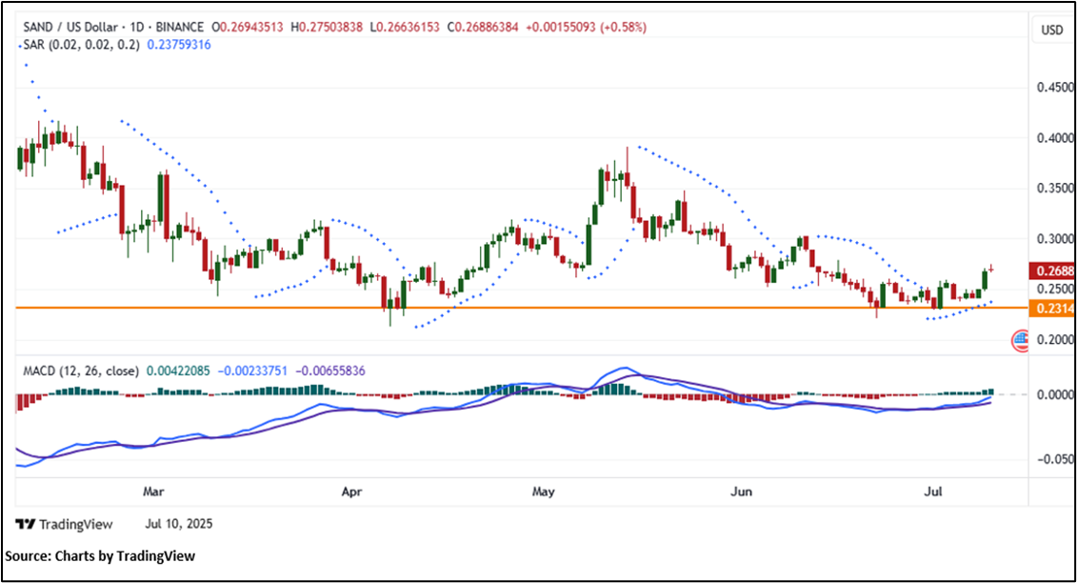Image resolution: width=1077 pixels, height=583 pixels.
Task: Click the close price value C0.26886384
Action: (483, 28)
